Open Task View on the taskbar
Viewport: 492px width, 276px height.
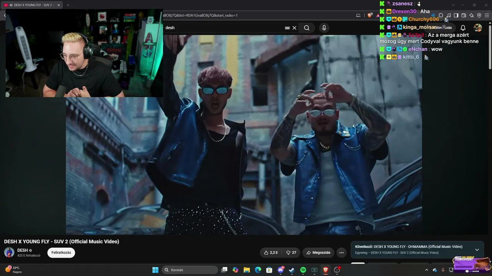pos(224,270)
